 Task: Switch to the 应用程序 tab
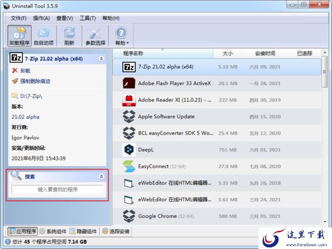point(23,231)
